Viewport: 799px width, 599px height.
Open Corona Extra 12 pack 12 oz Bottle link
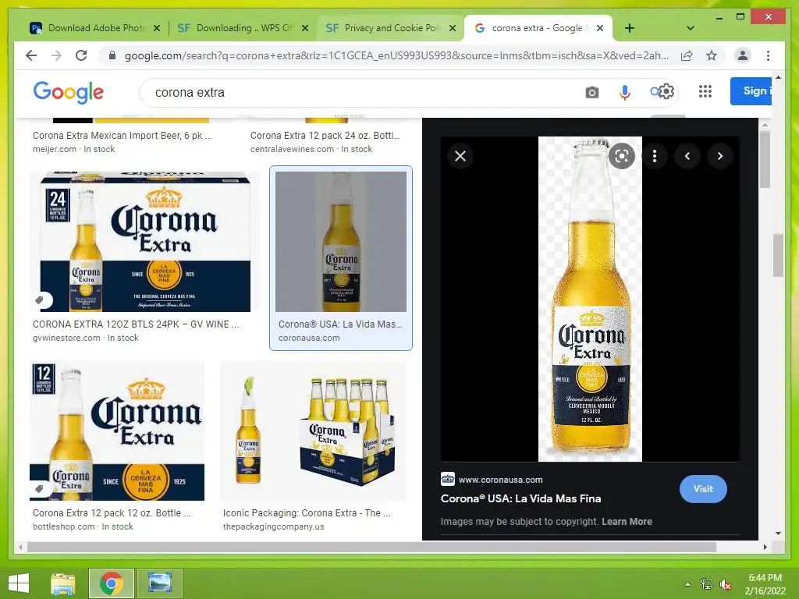112,513
